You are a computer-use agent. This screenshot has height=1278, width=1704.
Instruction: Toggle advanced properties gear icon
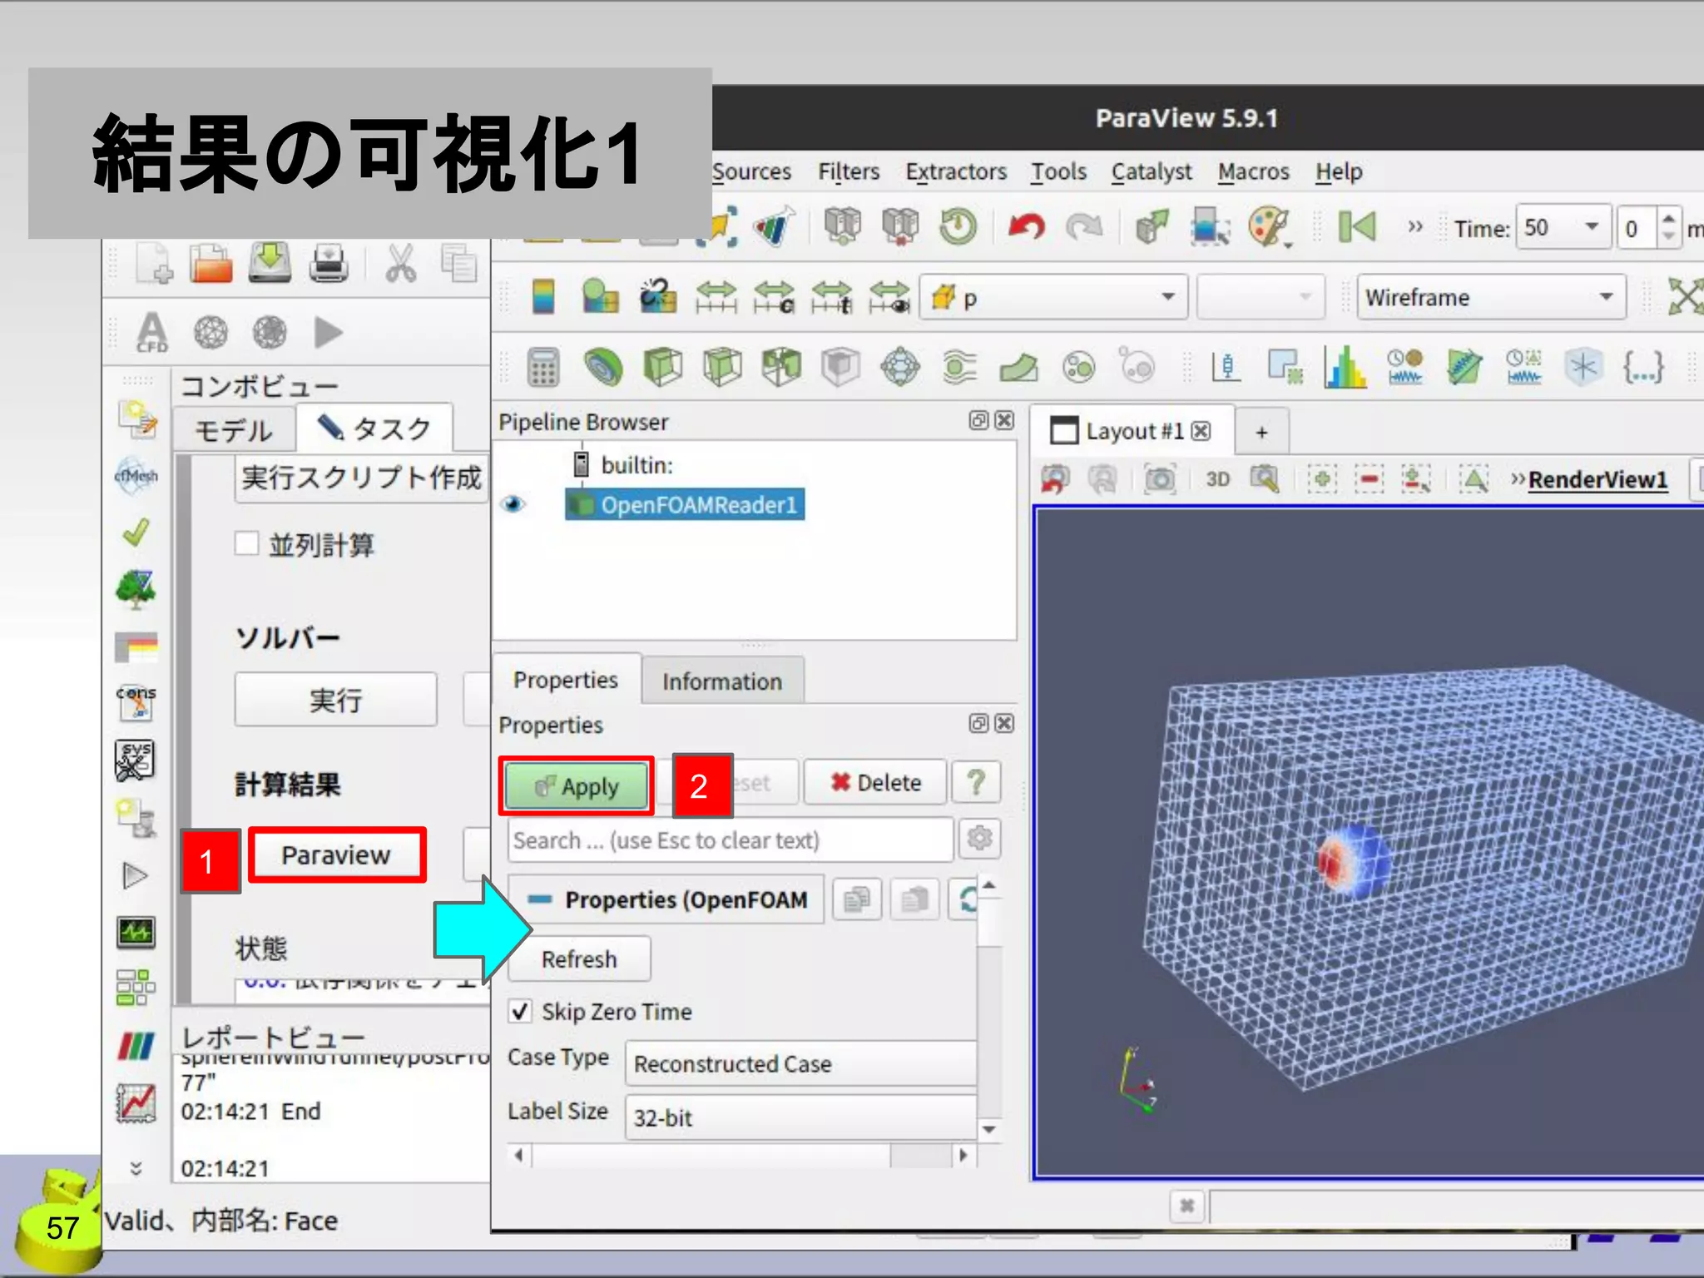979,839
